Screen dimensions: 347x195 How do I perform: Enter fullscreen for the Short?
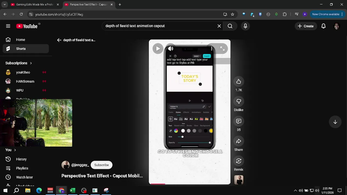pyautogui.click(x=222, y=49)
